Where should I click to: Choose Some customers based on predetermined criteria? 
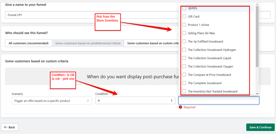88,43
